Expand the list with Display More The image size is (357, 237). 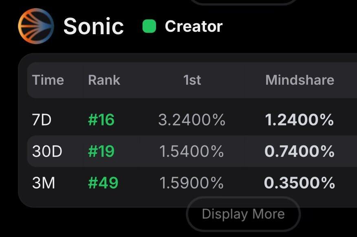243,214
